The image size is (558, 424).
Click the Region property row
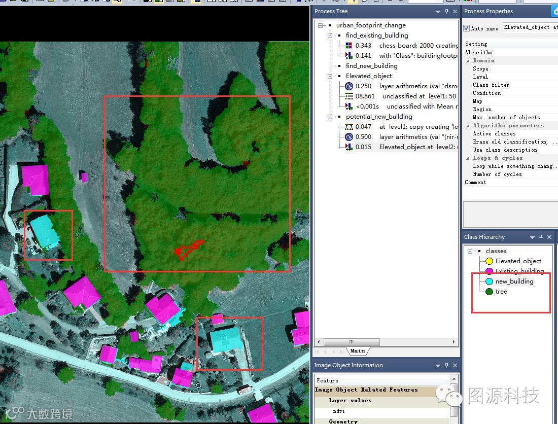(510, 109)
